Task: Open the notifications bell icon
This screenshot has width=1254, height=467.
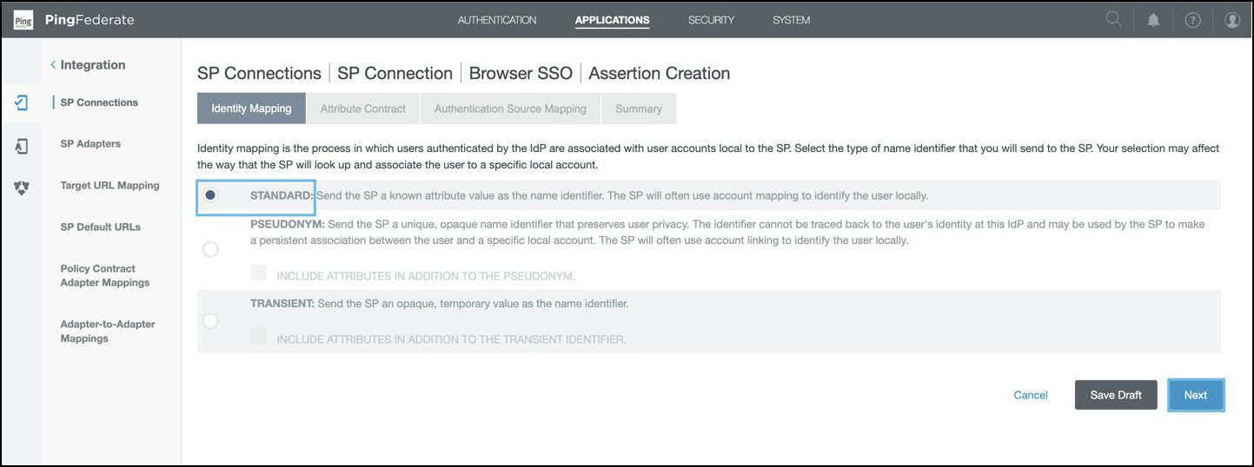Action: [1153, 20]
